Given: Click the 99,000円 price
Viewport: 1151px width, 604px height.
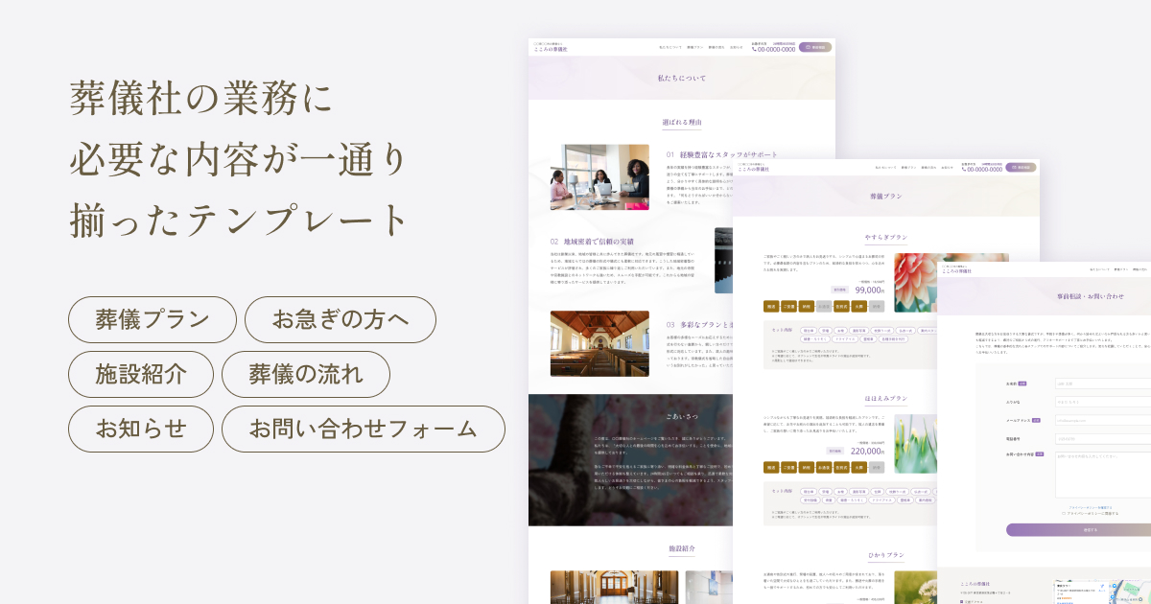Looking at the screenshot, I should pyautogui.click(x=869, y=290).
